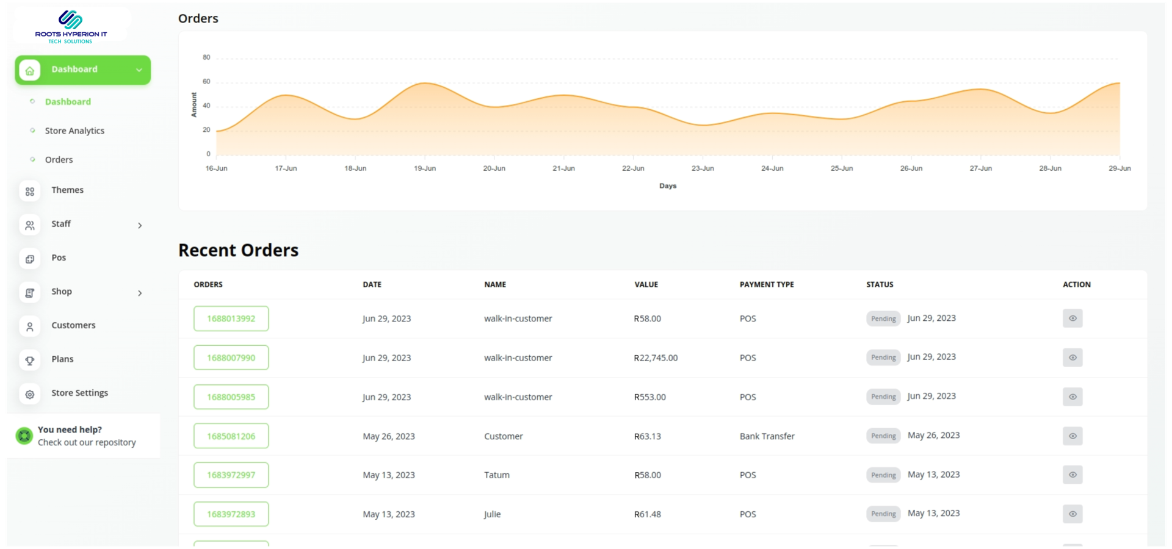Click the green help lifebuoy icon
Viewport: 1172px width, 549px height.
point(24,436)
